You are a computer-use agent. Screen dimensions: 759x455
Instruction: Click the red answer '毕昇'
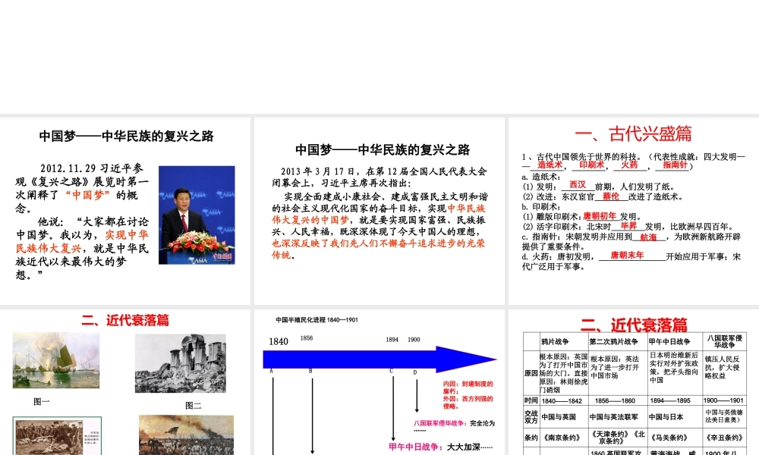(x=628, y=226)
